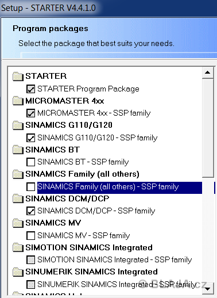This screenshot has width=217, height=298.
Task: Click the scrollbar up arrow
Action: click(x=208, y=72)
